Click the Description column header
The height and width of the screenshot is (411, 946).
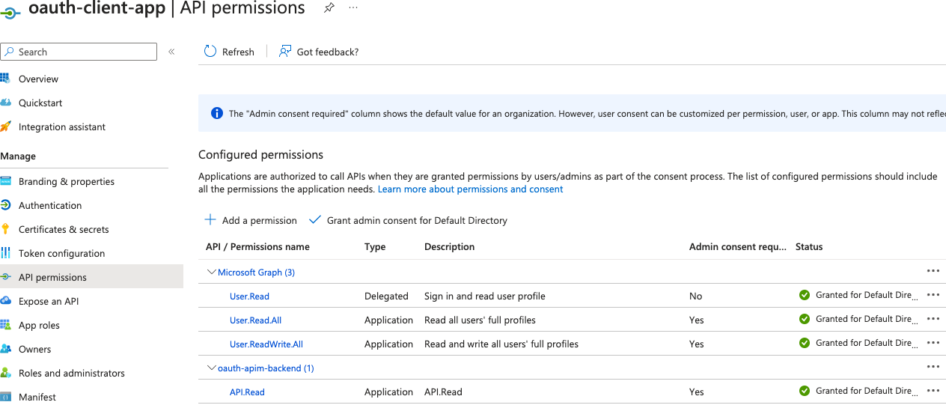pos(449,246)
